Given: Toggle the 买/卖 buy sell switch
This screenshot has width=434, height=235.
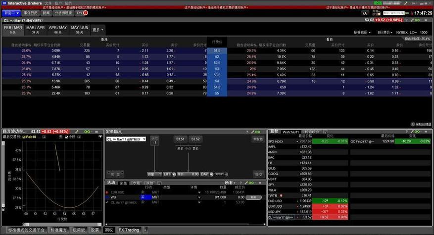Looking at the screenshot, I should [115, 174].
